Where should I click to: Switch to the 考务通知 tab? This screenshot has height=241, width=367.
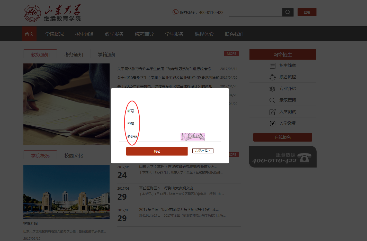74,54
